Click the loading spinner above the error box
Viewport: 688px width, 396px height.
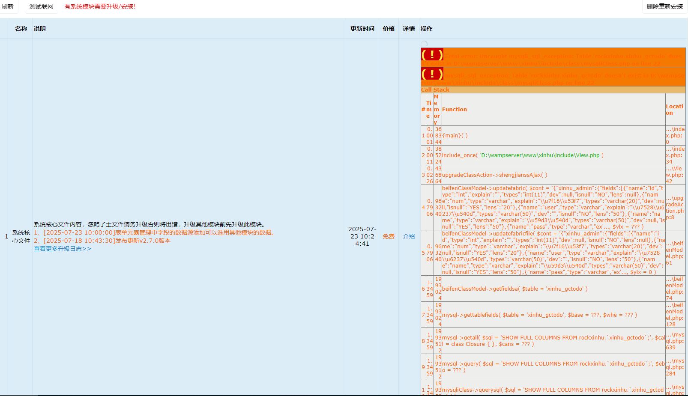click(x=424, y=44)
